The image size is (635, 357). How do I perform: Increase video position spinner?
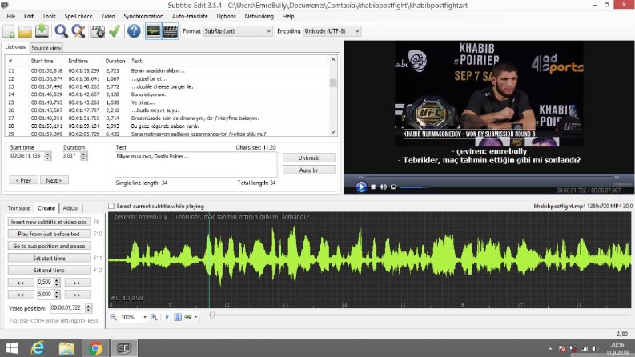[x=89, y=306]
